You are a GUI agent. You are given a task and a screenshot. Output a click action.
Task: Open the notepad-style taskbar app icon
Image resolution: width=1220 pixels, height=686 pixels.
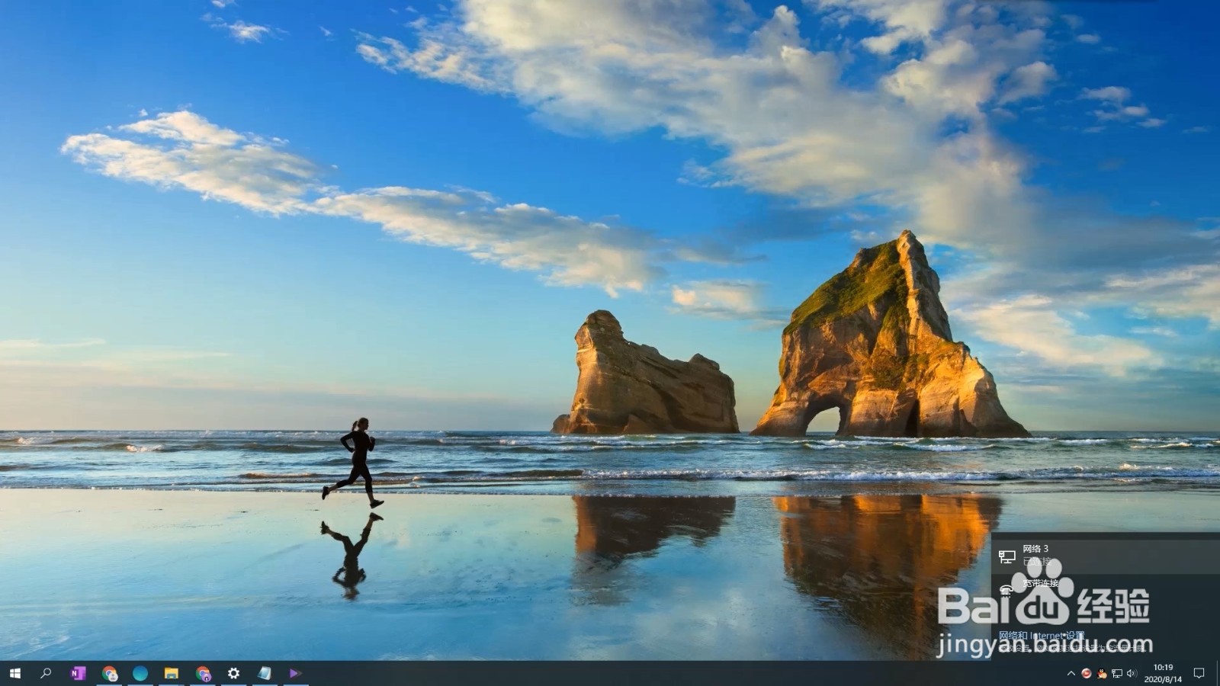point(265,673)
